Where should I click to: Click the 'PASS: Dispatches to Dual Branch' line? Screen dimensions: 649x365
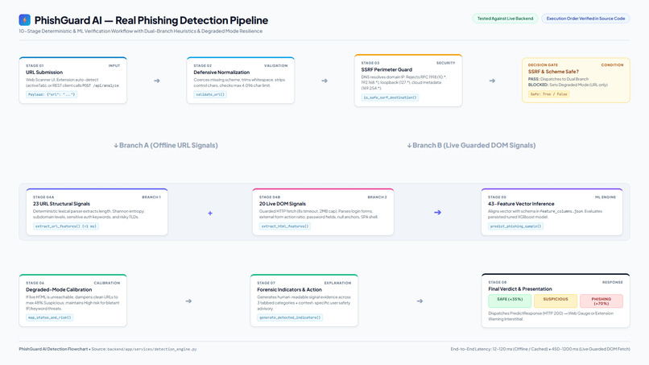coord(558,79)
